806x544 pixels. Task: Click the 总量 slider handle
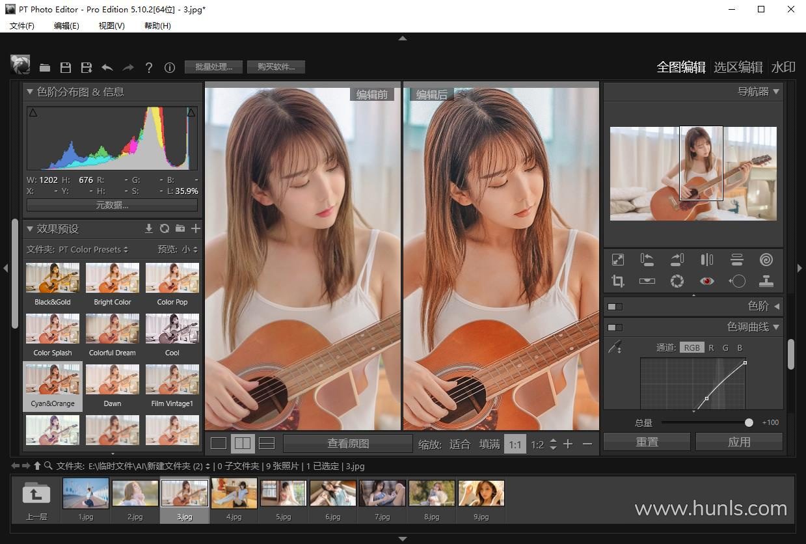(x=749, y=422)
